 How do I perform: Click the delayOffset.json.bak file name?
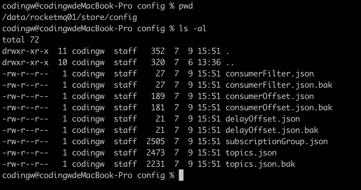[x=272, y=130]
